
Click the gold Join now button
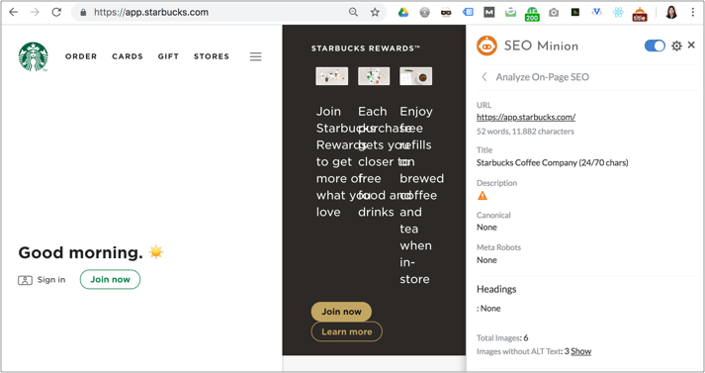tap(341, 312)
